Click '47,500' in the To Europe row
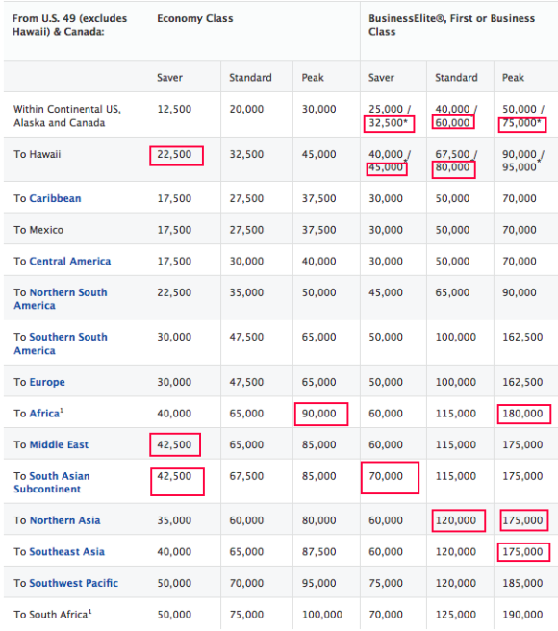The height and width of the screenshot is (631, 558). pos(246,382)
